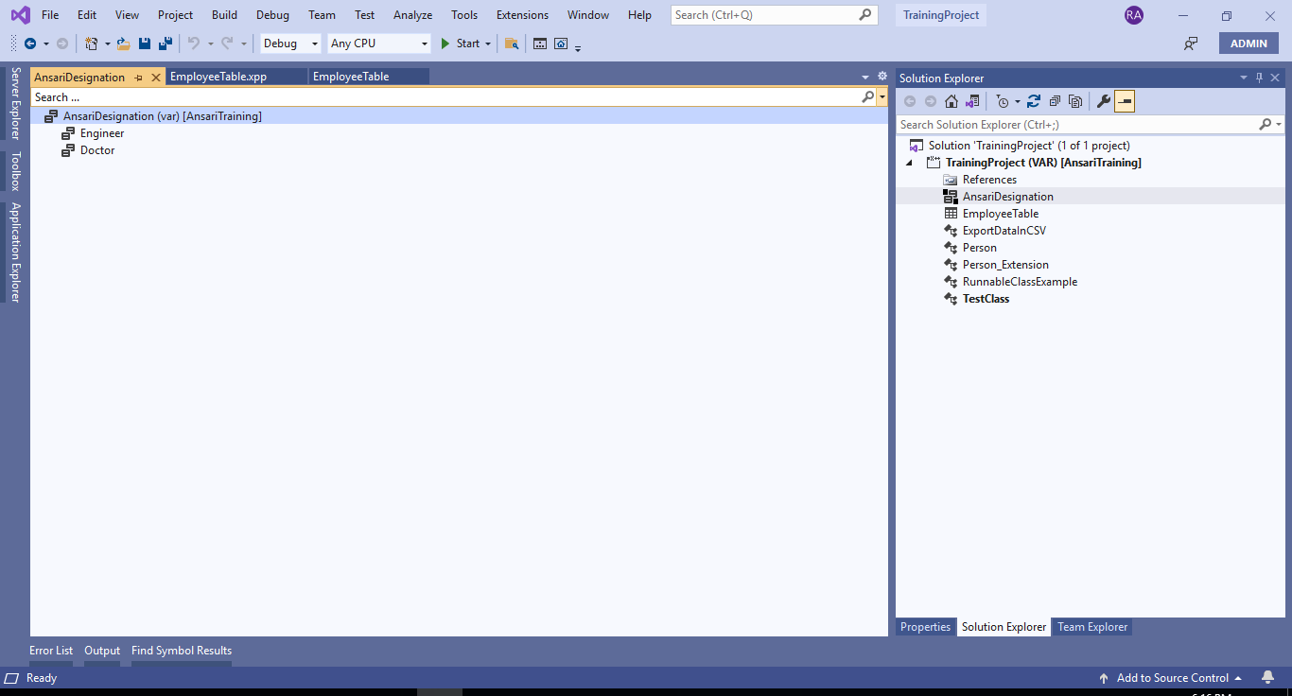
Task: Click the Live Share feedback icon
Action: [x=1191, y=43]
